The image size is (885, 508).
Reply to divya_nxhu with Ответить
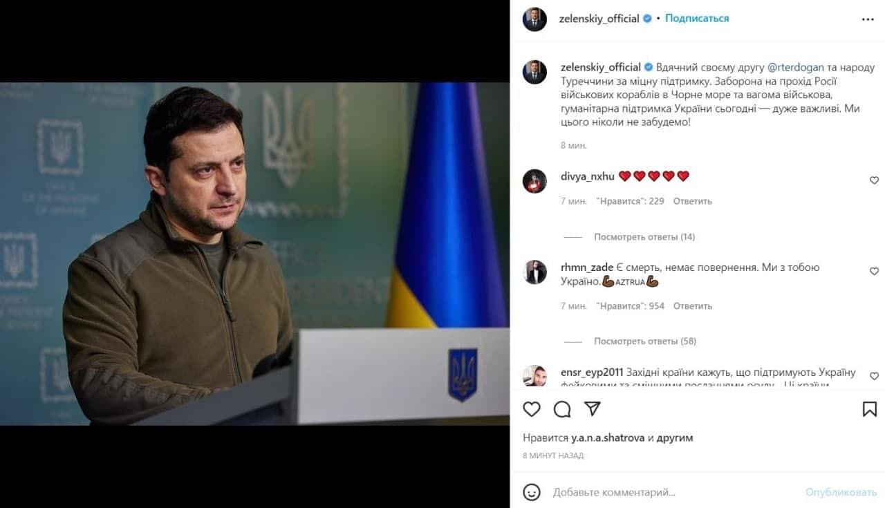click(692, 201)
